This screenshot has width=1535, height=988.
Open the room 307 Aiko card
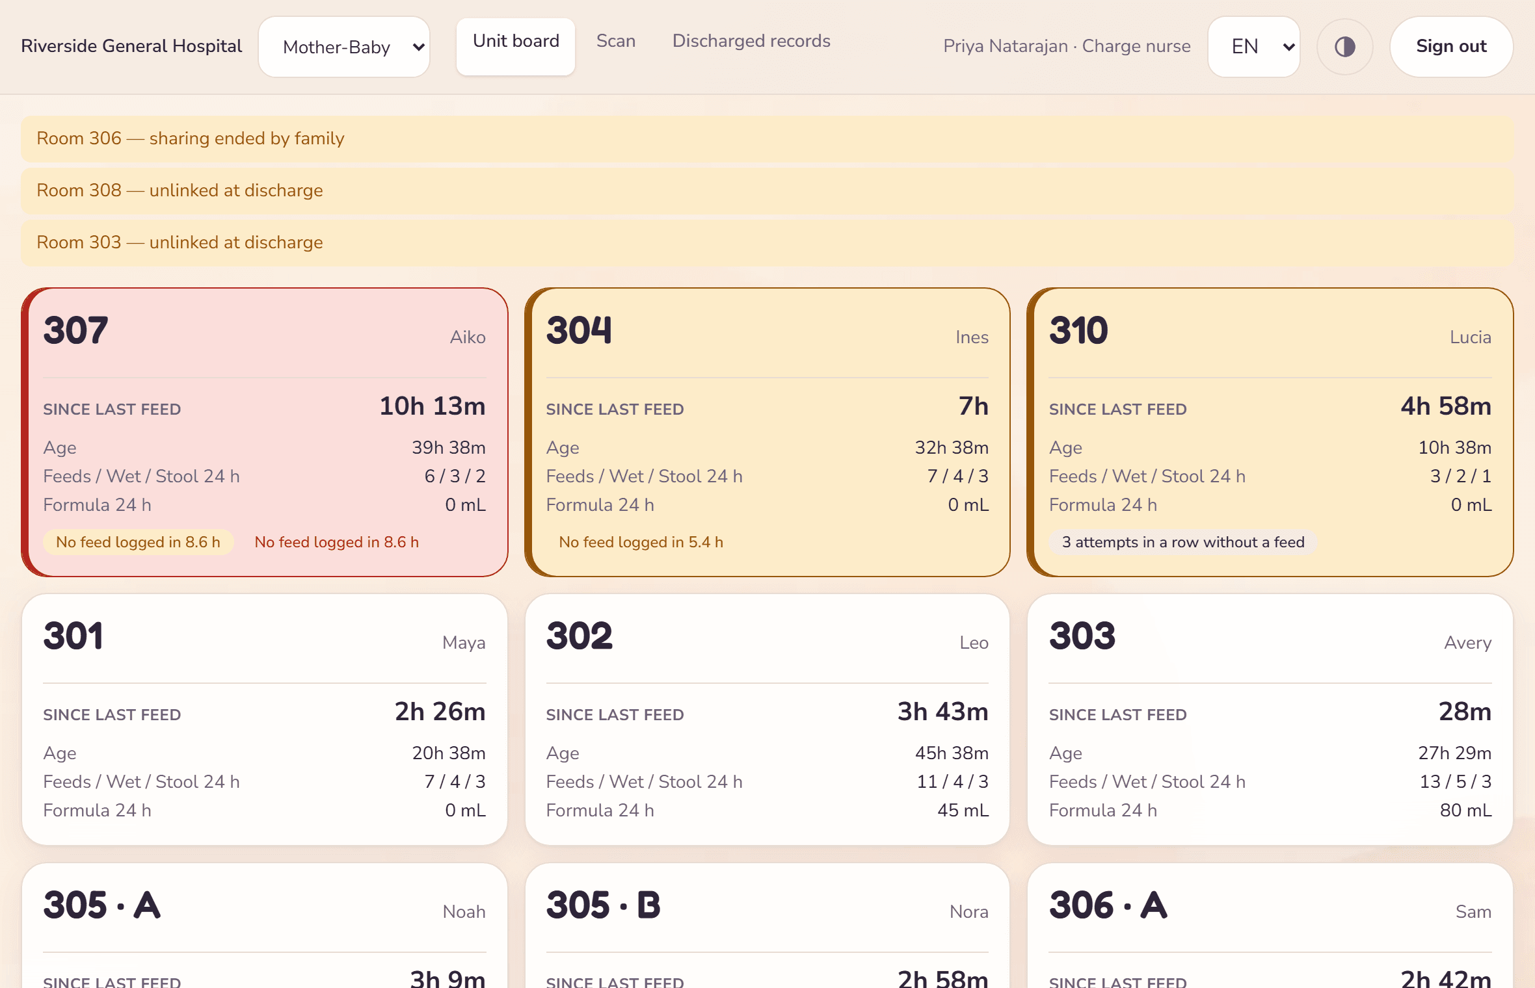(265, 432)
